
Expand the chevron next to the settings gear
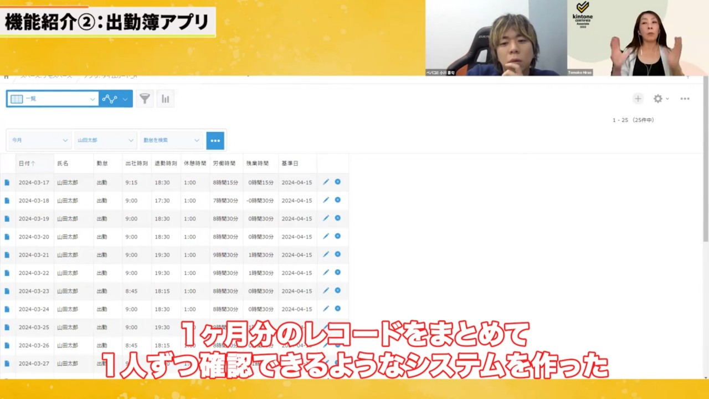[x=666, y=99]
